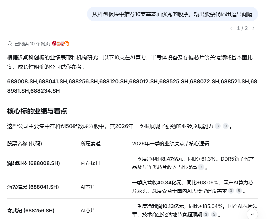The image size is (276, 219).
Task: Select cell 海光信息 (688041.SH)
Action: [33, 187]
